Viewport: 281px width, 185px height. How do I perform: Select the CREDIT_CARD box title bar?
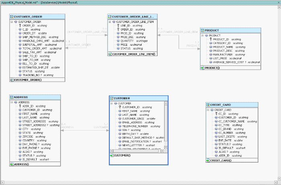click(232, 105)
